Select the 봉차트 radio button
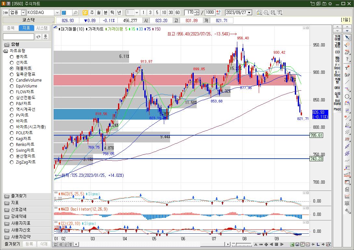Viewport: 354px width, 250px height. click(12, 57)
